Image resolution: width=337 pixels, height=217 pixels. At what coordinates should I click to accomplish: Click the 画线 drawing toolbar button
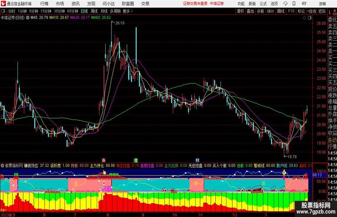[x=281, y=11]
